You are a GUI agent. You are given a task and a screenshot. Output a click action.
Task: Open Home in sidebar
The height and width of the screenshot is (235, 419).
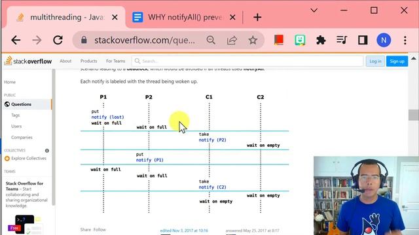pos(10,82)
